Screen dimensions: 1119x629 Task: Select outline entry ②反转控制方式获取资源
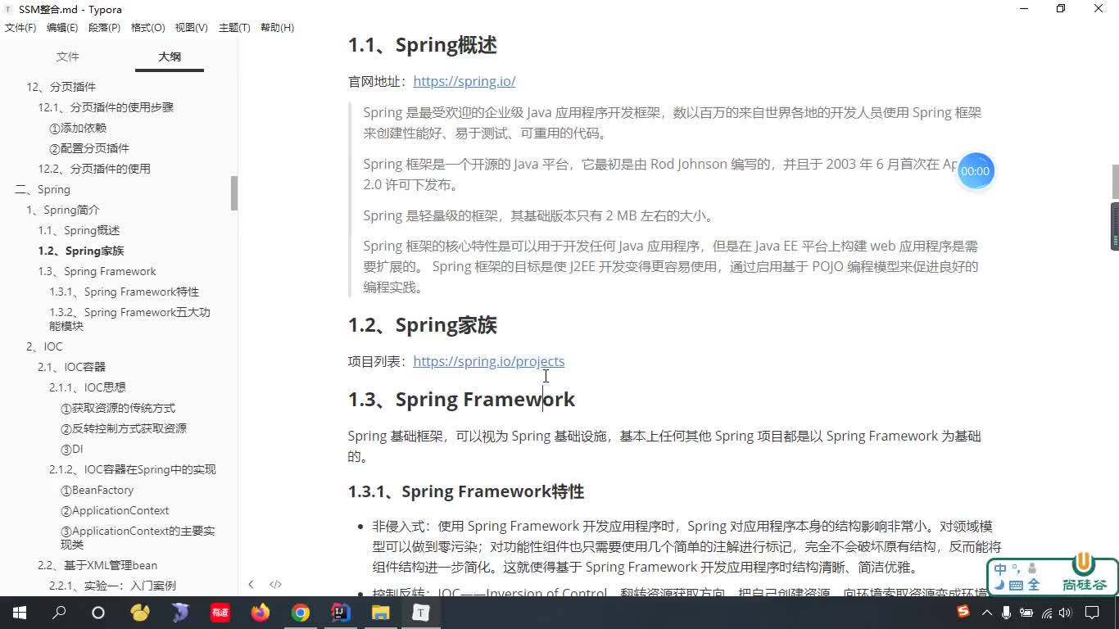click(124, 428)
